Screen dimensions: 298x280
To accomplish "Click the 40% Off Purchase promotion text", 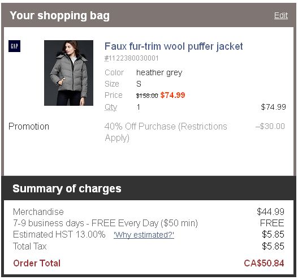I will (x=166, y=132).
